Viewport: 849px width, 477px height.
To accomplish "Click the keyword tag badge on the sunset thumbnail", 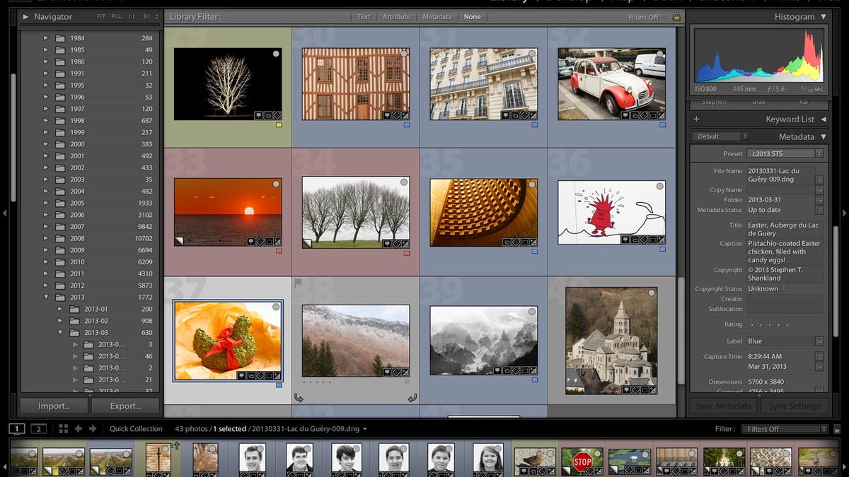I will point(260,242).
